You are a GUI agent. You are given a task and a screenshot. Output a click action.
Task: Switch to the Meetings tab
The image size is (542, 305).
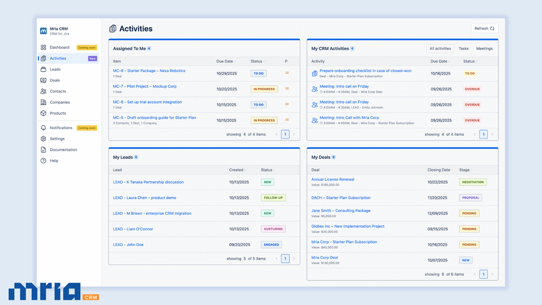484,48
